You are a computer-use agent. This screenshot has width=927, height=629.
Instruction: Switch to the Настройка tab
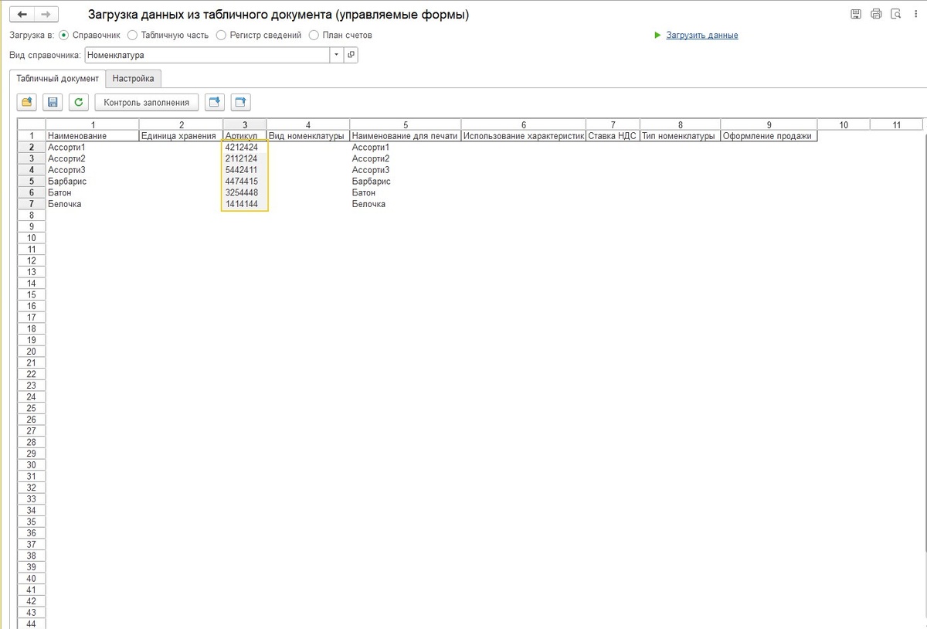pos(134,78)
